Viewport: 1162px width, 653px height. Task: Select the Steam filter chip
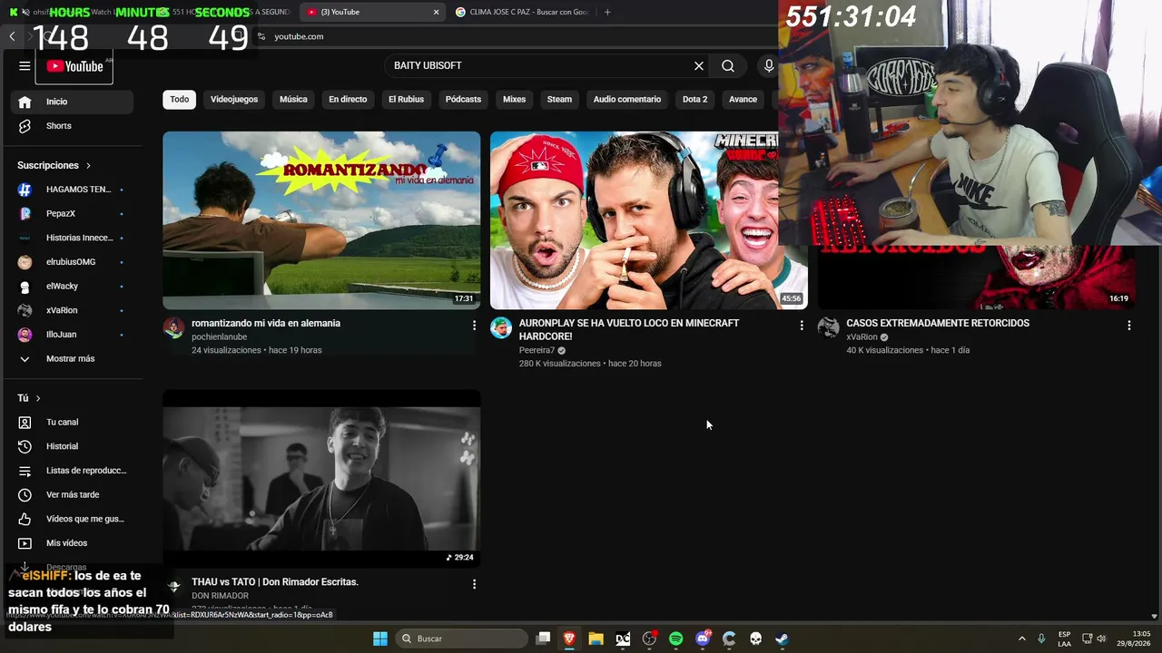pos(559,100)
